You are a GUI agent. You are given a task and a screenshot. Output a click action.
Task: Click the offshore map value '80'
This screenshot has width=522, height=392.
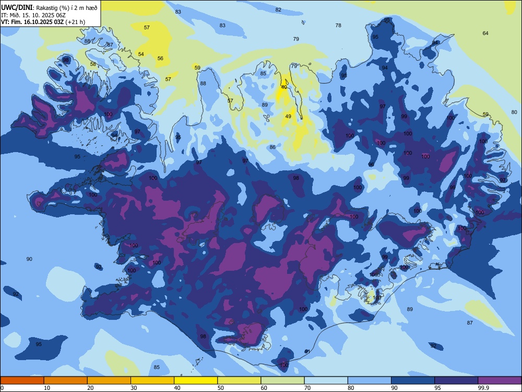pos(514,112)
